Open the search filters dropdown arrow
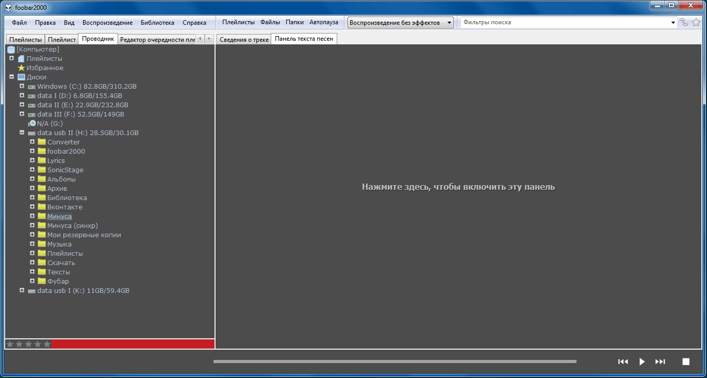The width and height of the screenshot is (707, 378). pos(673,23)
